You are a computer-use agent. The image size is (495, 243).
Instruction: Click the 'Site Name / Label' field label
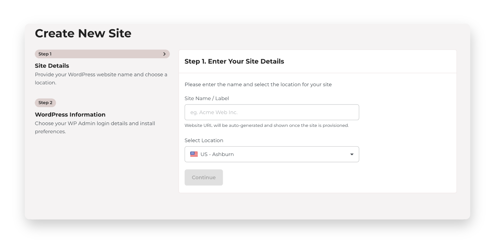206,98
